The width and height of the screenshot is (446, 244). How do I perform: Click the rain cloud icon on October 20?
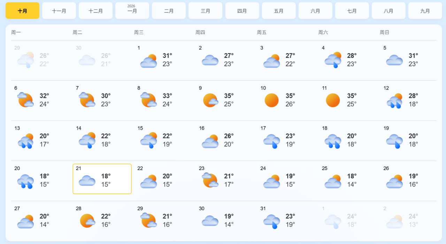(x=25, y=181)
